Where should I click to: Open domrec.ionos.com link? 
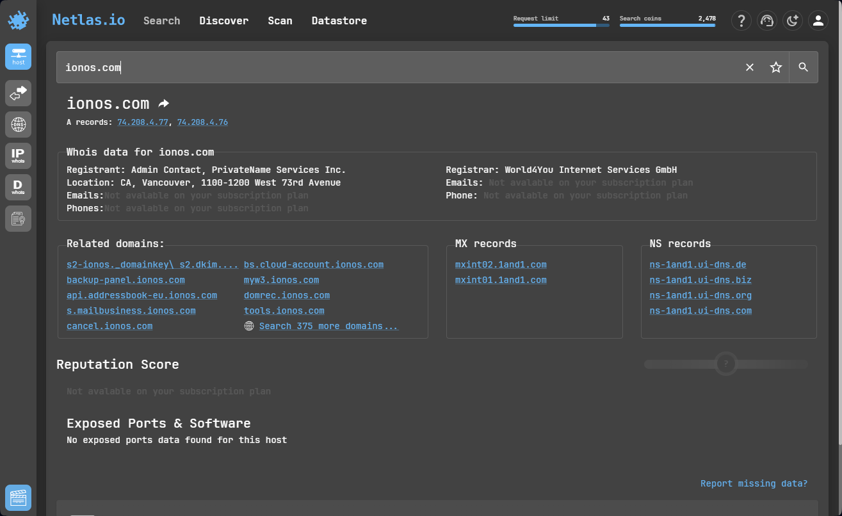point(287,295)
